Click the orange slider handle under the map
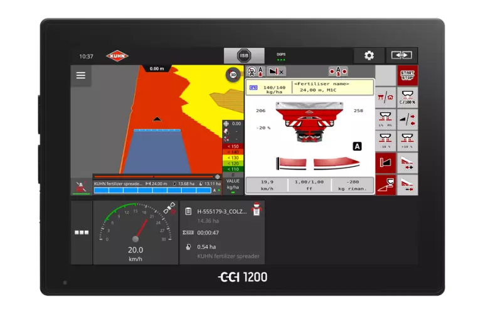Viewport: 483px width, 314px height. pyautogui.click(x=218, y=177)
